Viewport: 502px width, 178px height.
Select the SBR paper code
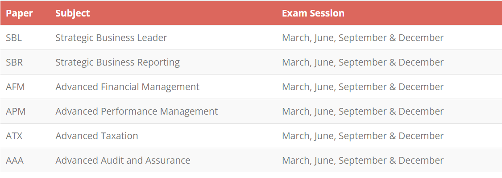point(14,62)
